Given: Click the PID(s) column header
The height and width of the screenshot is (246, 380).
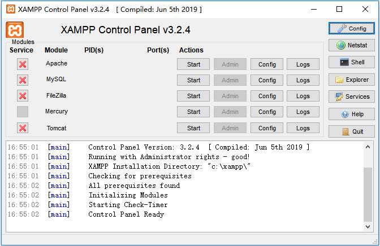Looking at the screenshot, I should coord(94,50).
